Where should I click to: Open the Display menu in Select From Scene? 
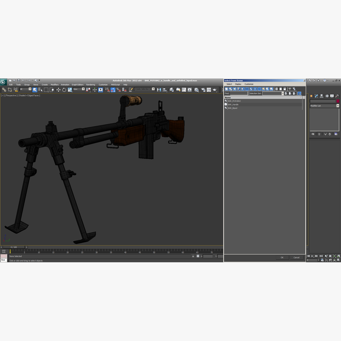(238, 84)
